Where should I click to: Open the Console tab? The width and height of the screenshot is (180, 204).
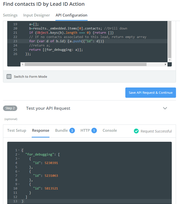click(x=110, y=130)
